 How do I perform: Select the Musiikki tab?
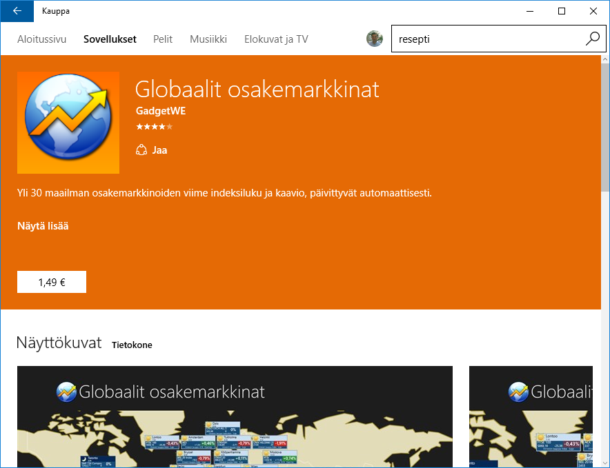[208, 39]
